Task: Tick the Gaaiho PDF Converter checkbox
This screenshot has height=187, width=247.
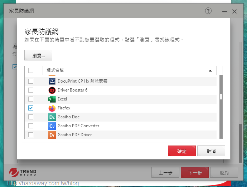Action: coord(31,126)
